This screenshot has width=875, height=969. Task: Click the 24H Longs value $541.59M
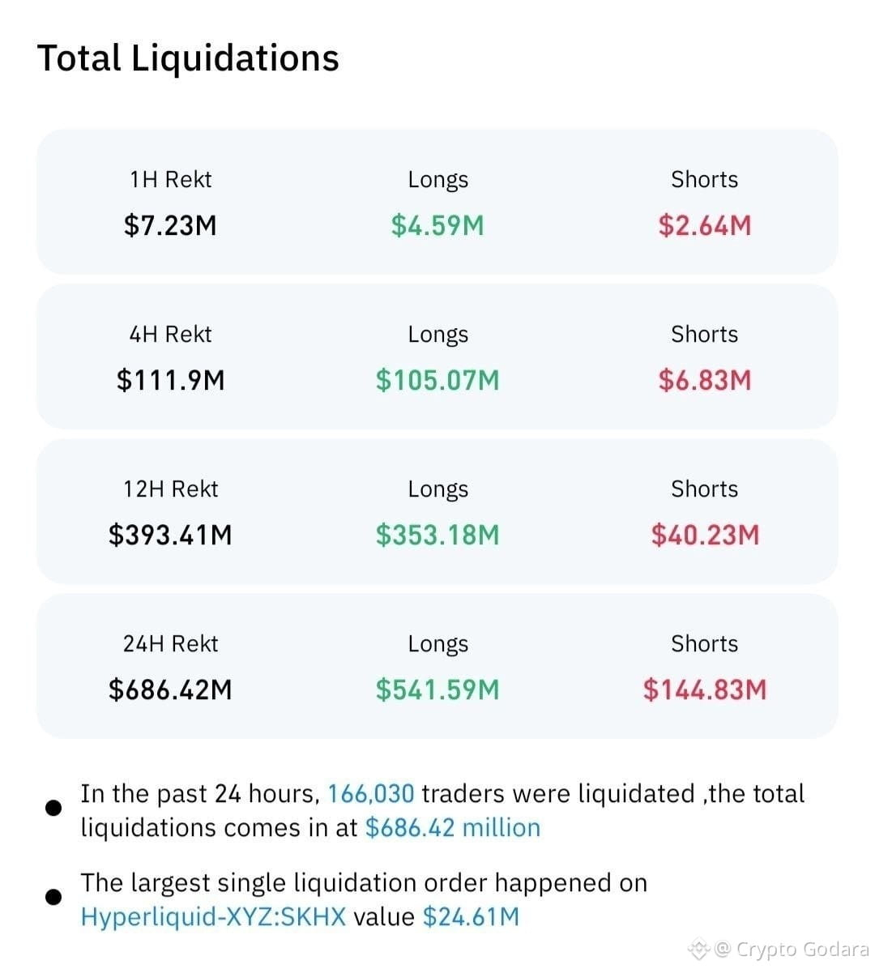click(437, 689)
